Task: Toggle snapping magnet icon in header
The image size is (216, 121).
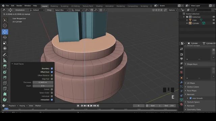Action: pos(91,10)
